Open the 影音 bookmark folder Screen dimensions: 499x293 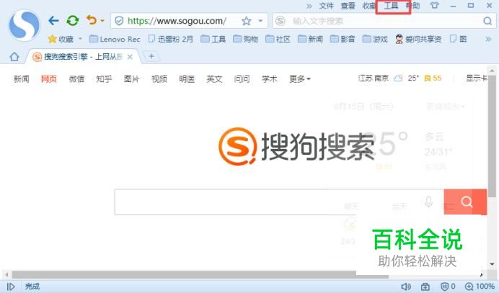(343, 39)
